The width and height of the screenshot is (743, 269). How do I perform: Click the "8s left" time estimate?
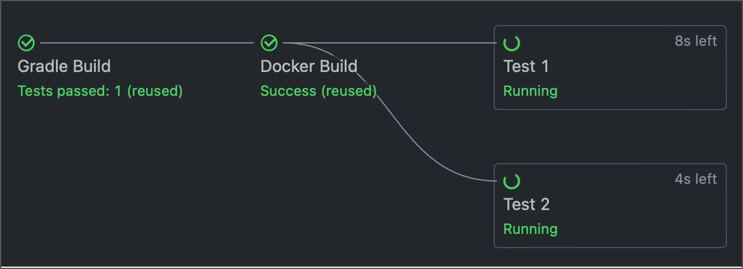695,41
